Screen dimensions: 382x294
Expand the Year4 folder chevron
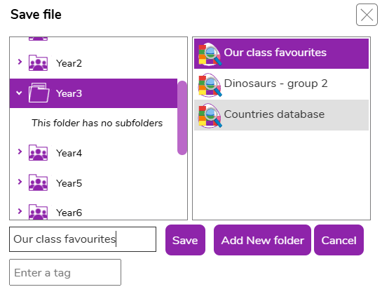coord(20,152)
